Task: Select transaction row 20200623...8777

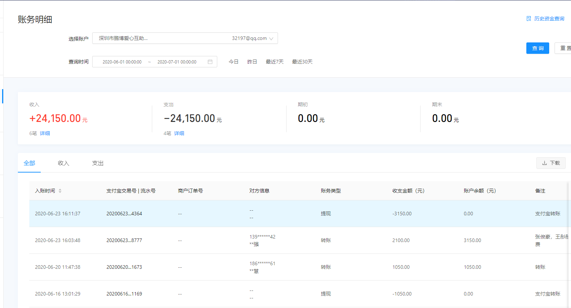Action: tap(124, 240)
